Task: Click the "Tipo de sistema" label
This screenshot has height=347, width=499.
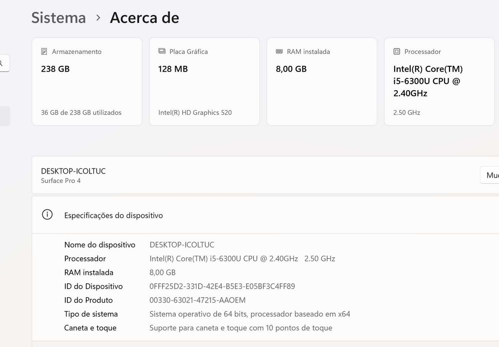Action: tap(91, 314)
